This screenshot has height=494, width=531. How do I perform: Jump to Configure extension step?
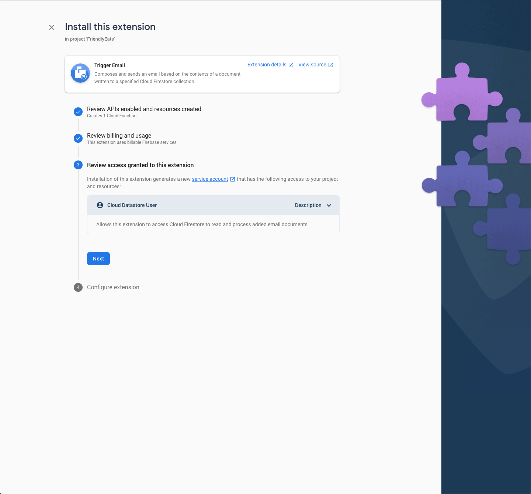point(113,287)
